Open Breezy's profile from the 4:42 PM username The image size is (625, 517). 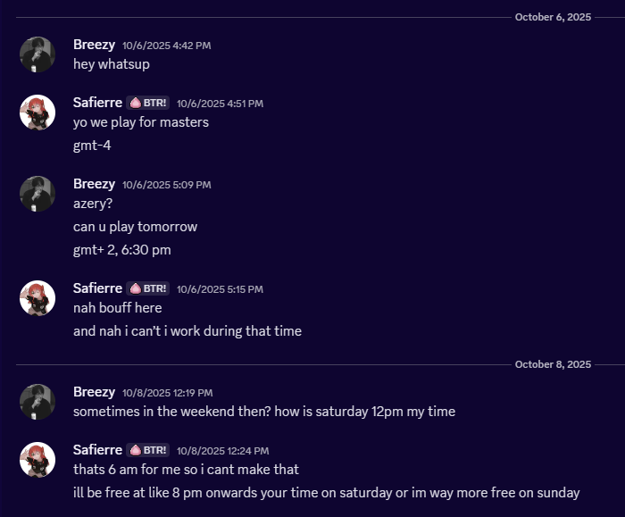coord(94,45)
